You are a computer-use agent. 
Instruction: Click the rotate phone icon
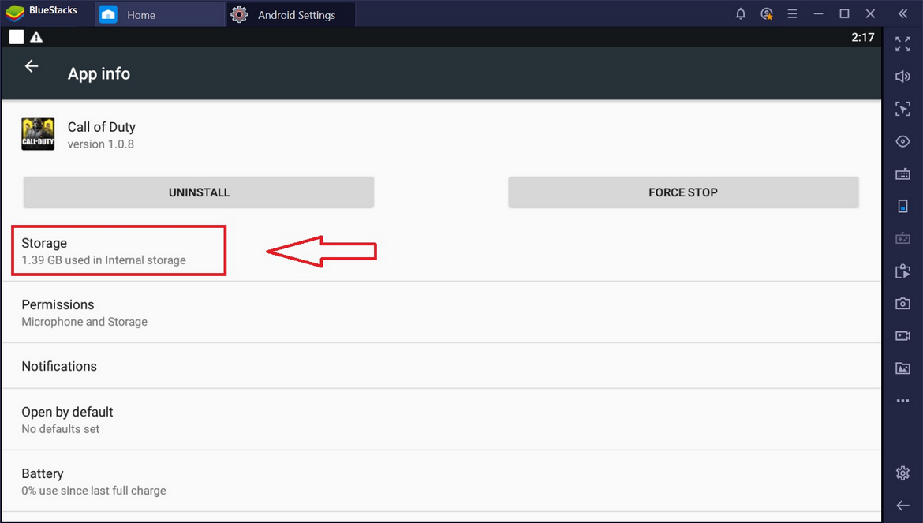pyautogui.click(x=902, y=206)
